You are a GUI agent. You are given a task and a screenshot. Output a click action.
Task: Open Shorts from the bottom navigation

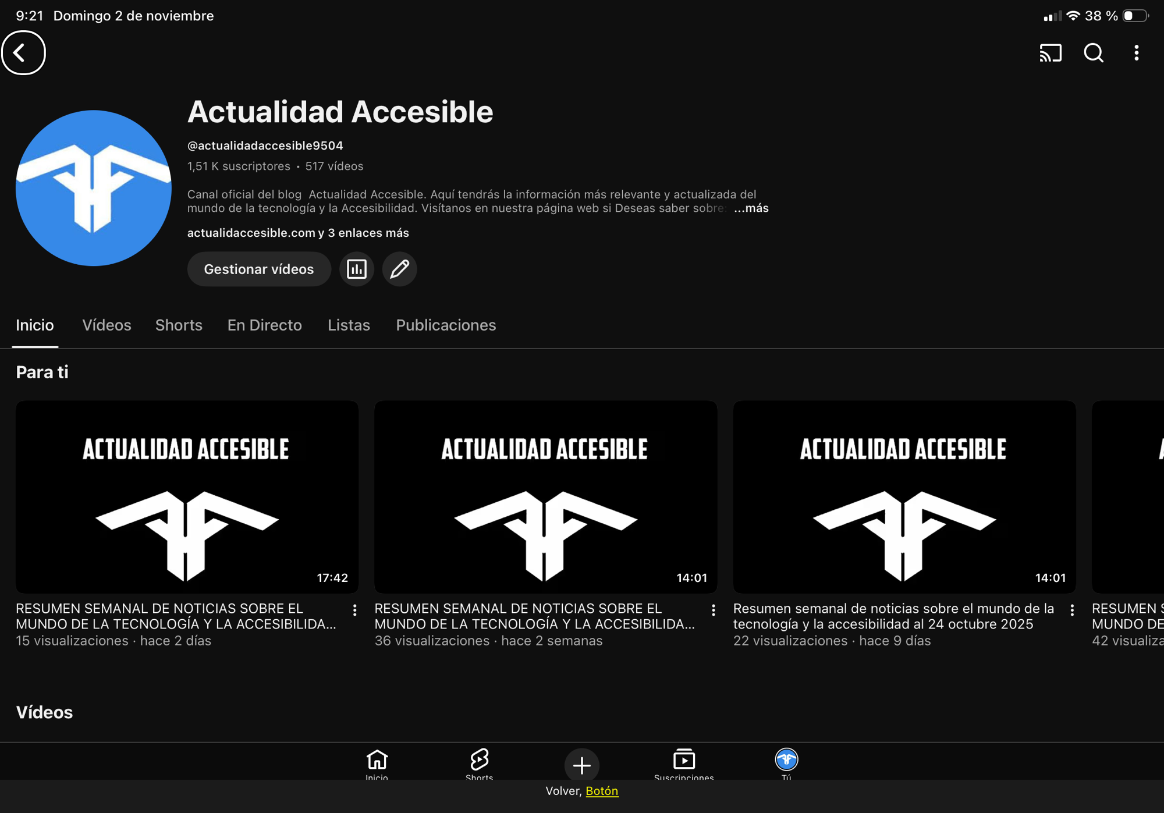[x=479, y=765]
